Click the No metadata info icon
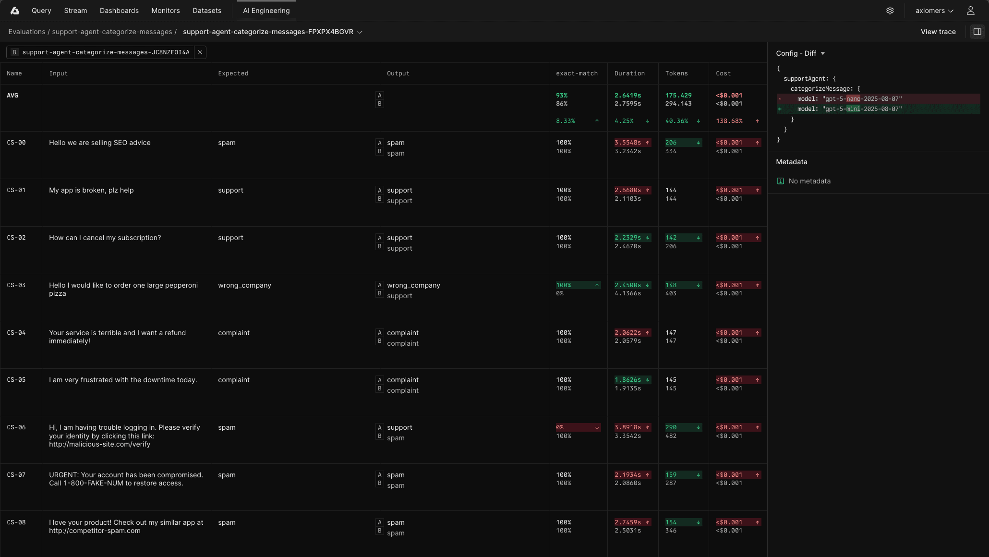The width and height of the screenshot is (989, 557). [x=780, y=181]
